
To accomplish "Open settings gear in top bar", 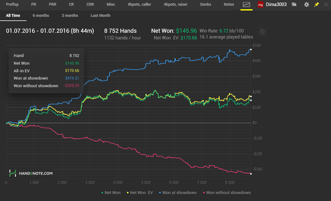I will click(x=307, y=4).
